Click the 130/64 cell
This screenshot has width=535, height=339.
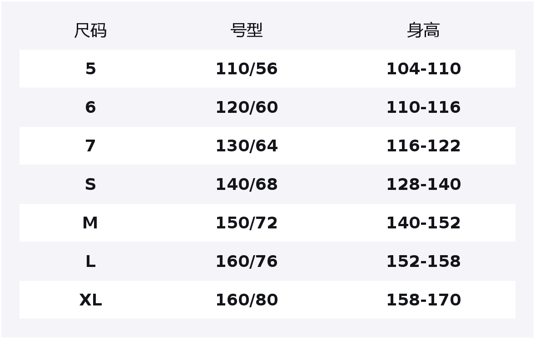click(x=247, y=146)
